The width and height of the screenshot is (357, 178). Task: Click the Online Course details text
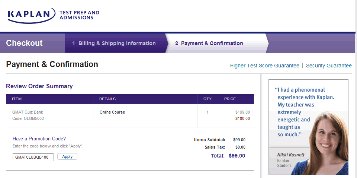click(x=112, y=112)
